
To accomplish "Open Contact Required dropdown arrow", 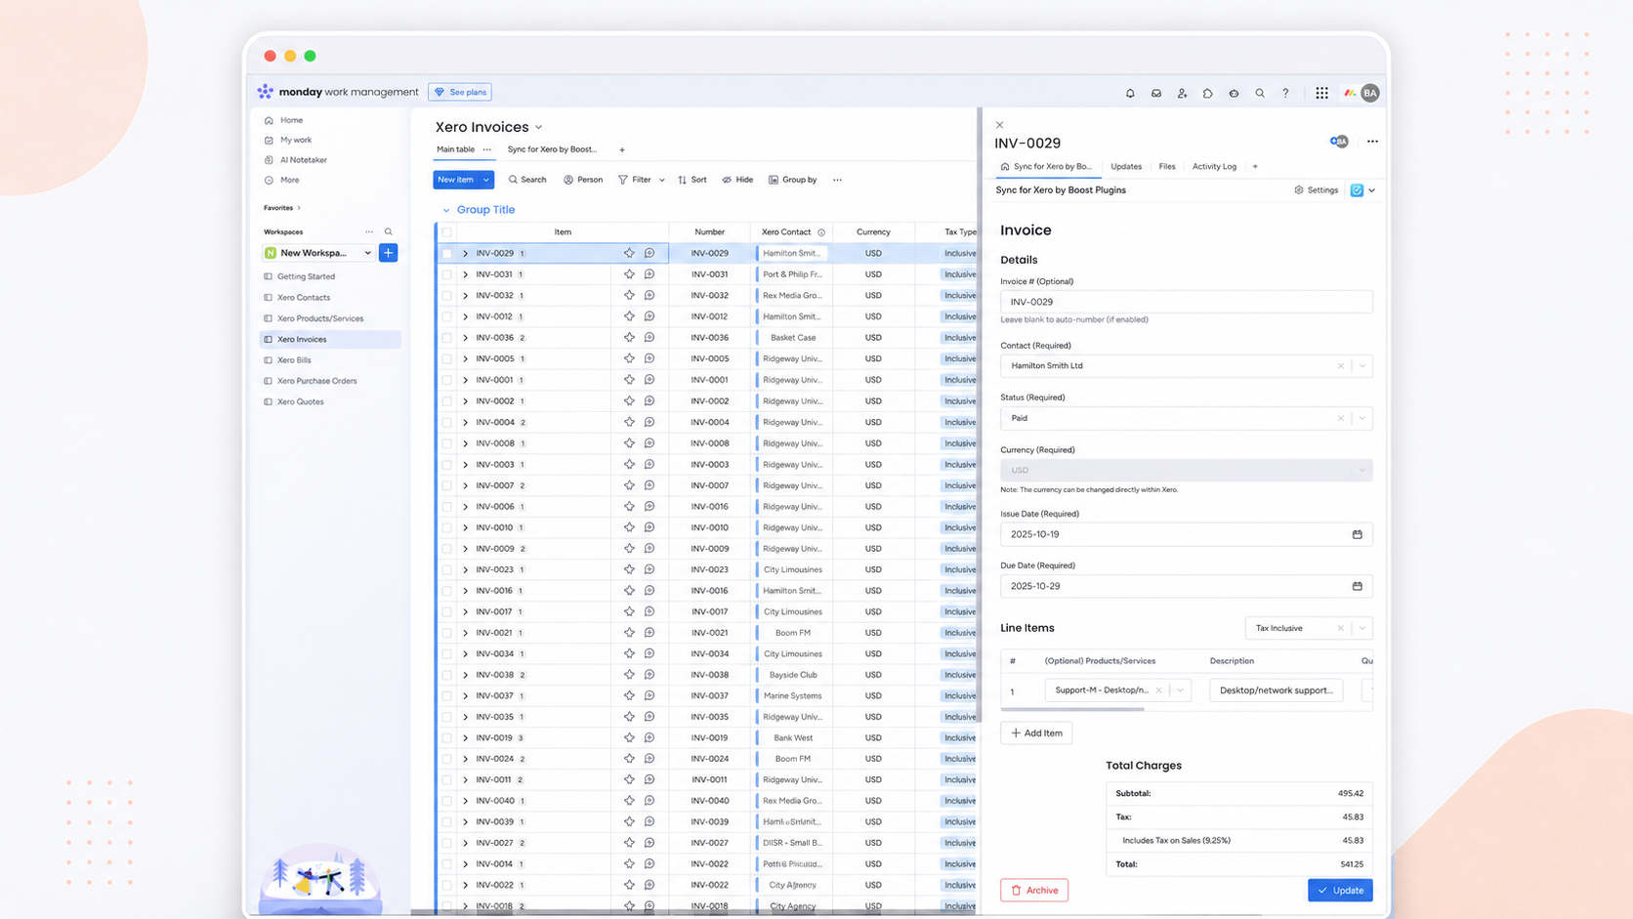I will pos(1361,366).
